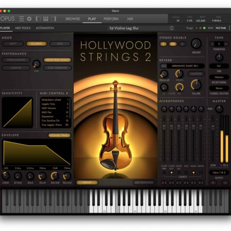The height and width of the screenshot is (231, 231).
Task: Toggle Stereo Double On button
Action: click(173, 44)
